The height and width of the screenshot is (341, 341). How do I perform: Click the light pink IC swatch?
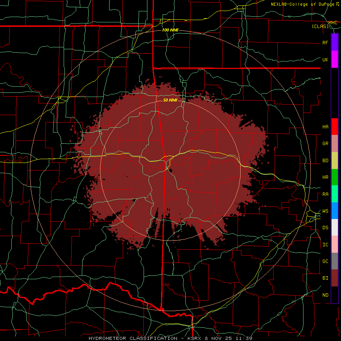(335, 244)
